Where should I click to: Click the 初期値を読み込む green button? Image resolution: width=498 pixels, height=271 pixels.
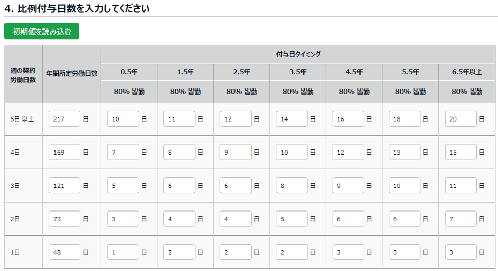42,32
